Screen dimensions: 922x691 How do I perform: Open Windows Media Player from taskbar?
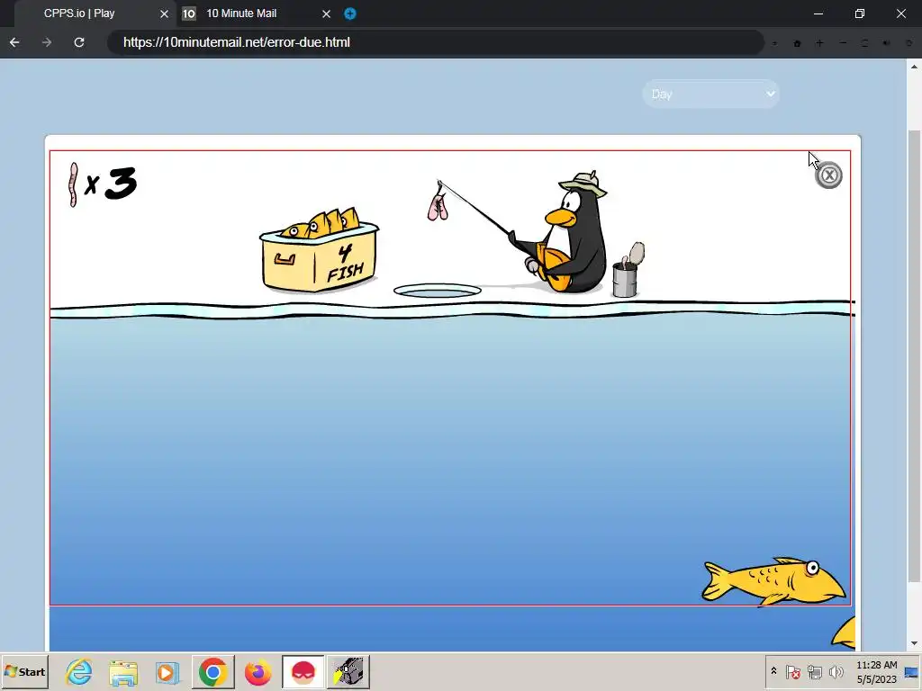[x=167, y=671]
